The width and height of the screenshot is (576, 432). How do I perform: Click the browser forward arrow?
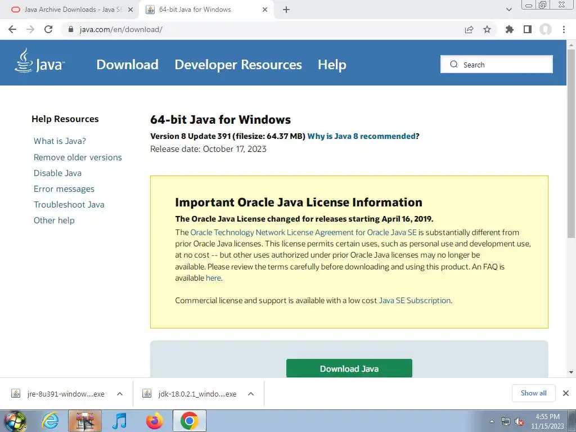tap(30, 29)
